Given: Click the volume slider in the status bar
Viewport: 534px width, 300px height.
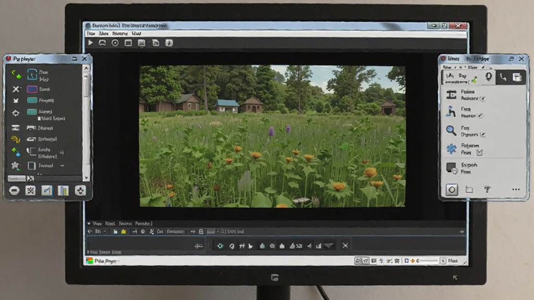Looking at the screenshot, I should 428,261.
